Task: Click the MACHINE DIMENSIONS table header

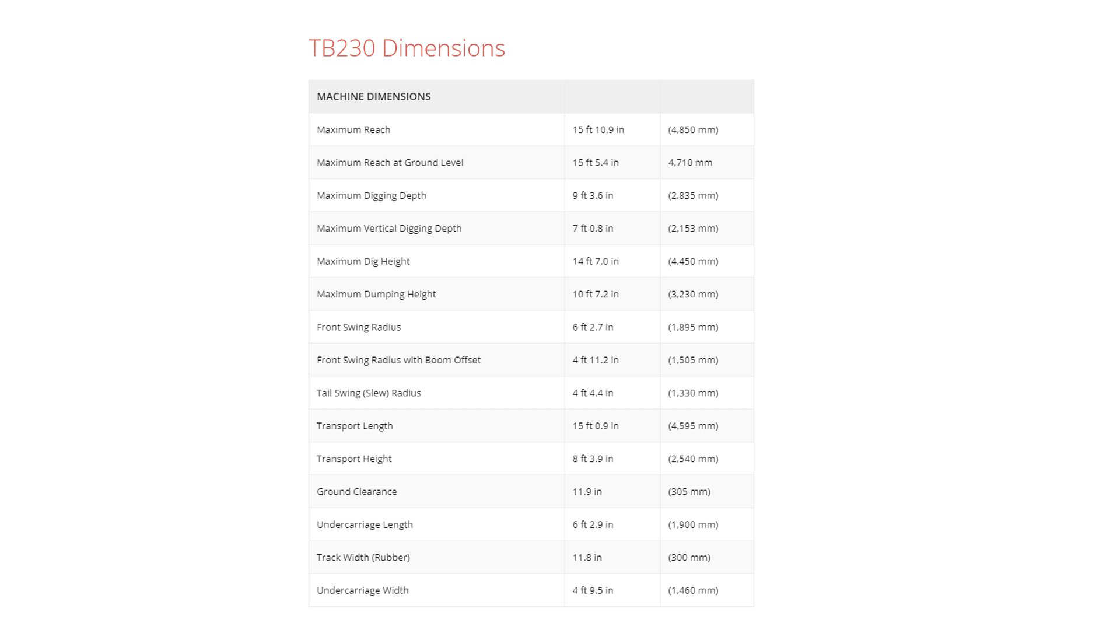Action: [x=373, y=97]
